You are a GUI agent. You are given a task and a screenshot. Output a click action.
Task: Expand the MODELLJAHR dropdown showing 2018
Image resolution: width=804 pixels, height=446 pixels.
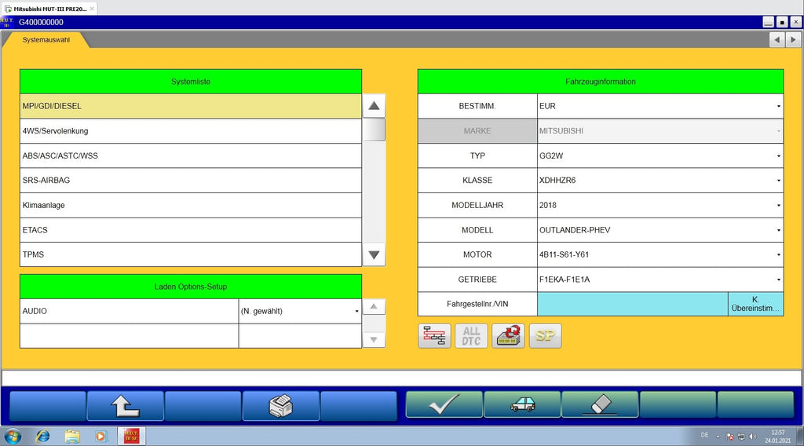(x=660, y=205)
